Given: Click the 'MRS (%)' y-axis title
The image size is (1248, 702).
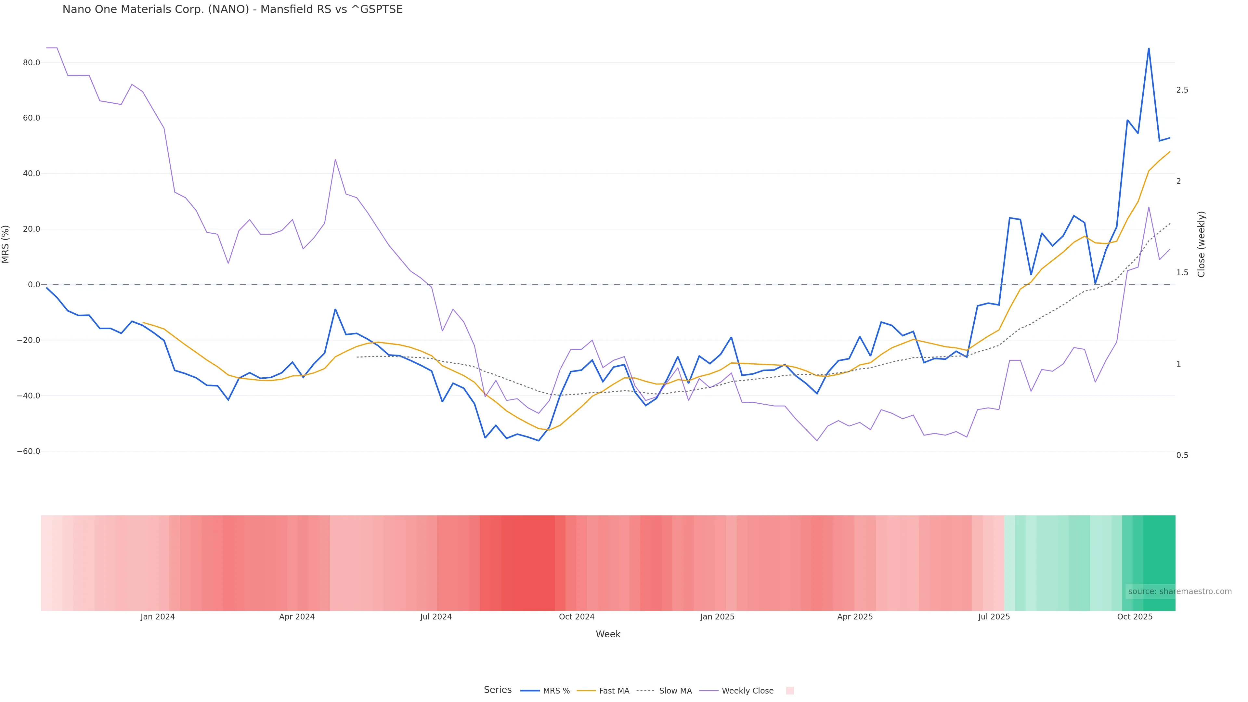Looking at the screenshot, I should [6, 244].
